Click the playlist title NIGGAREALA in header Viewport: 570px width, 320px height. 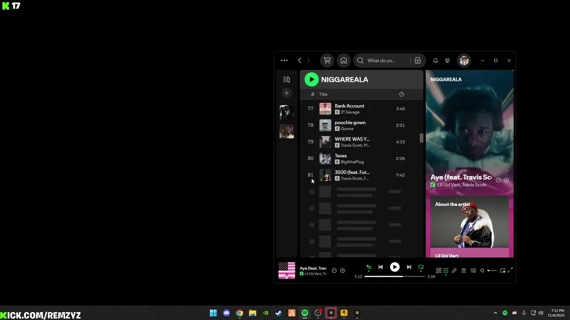345,80
